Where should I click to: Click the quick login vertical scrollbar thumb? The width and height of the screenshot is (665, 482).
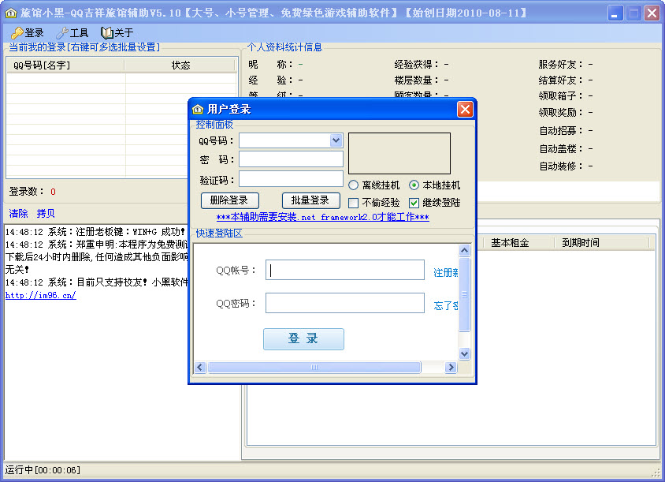pyautogui.click(x=464, y=294)
